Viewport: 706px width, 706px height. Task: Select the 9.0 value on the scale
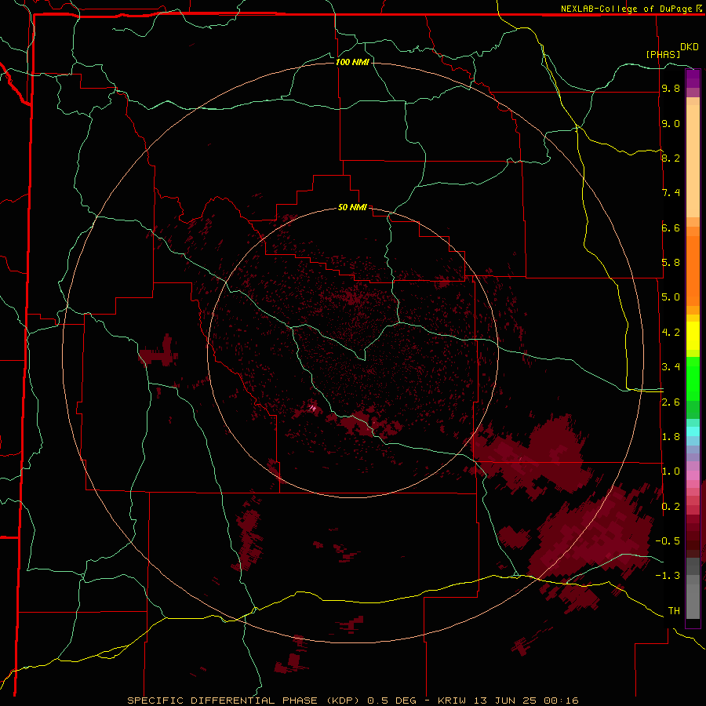[671, 123]
